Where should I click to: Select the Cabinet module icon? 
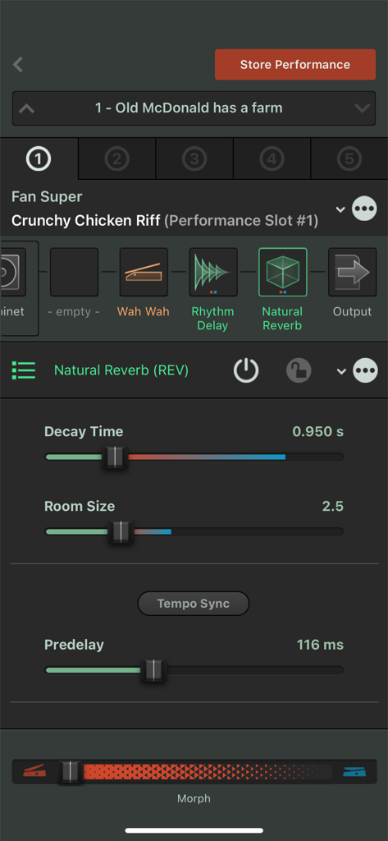(x=13, y=273)
